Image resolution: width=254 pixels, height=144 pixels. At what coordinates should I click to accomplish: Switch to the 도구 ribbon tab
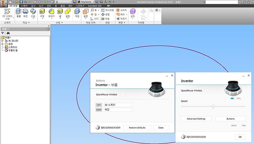tap(41, 6)
